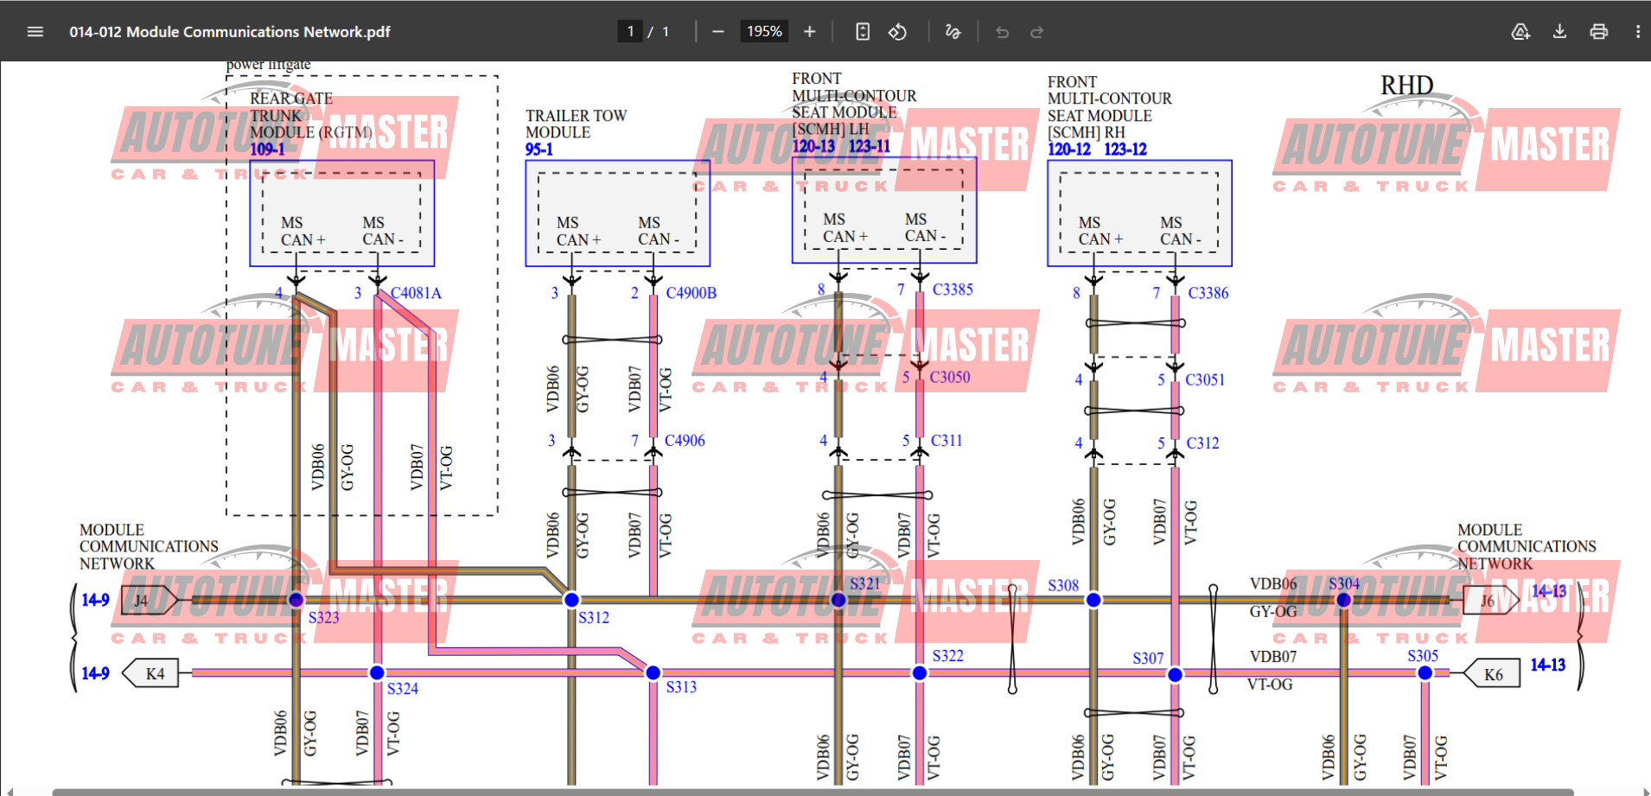This screenshot has width=1651, height=796.
Task: Open the 123-11 page reference link
Action: click(x=869, y=146)
